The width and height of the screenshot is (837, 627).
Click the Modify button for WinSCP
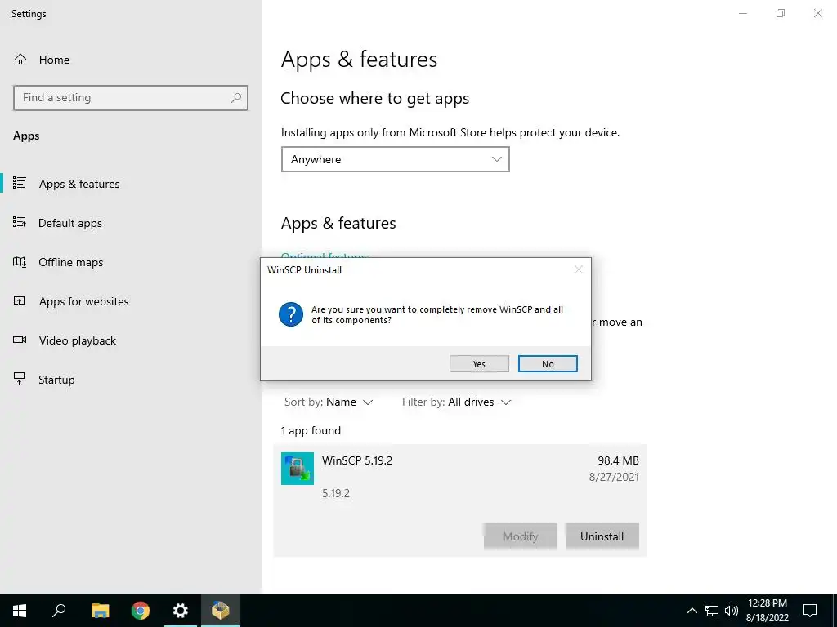coord(521,536)
